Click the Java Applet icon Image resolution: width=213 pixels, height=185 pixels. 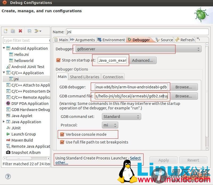(x=8, y=116)
